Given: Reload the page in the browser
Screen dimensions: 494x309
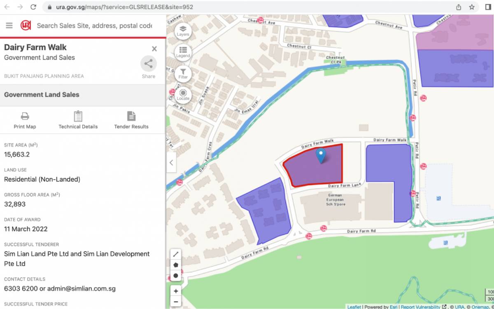Looking at the screenshot, I should pos(33,7).
